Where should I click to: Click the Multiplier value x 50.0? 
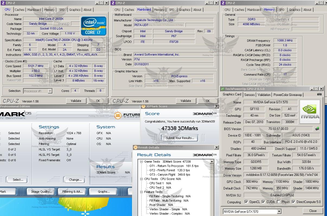36,71
